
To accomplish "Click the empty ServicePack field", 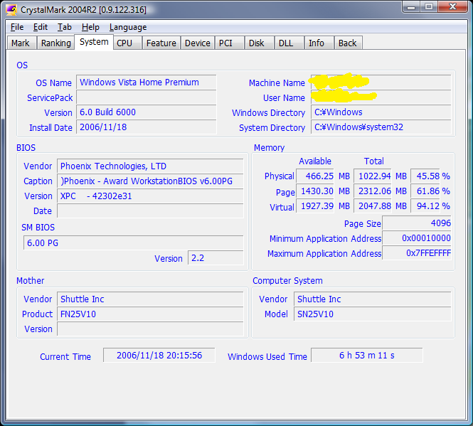I will pyautogui.click(x=147, y=97).
